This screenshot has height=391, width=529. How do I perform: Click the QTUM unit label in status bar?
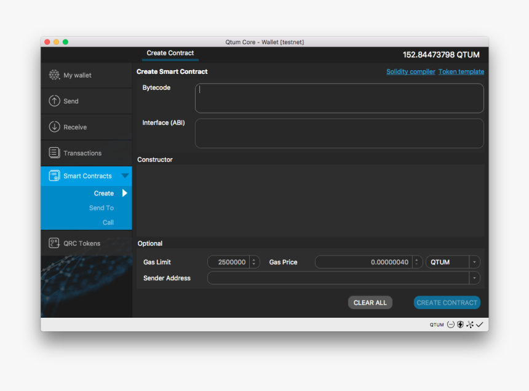[x=437, y=325]
